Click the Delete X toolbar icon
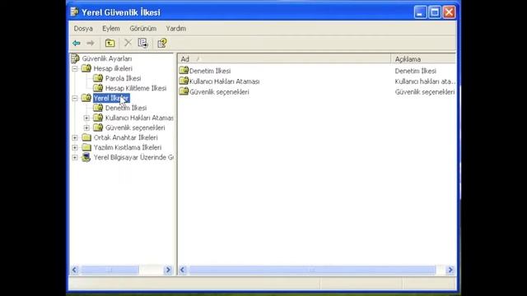 pyautogui.click(x=128, y=43)
